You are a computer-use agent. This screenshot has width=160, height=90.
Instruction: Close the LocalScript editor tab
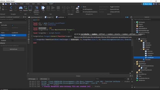[x=65, y=17]
